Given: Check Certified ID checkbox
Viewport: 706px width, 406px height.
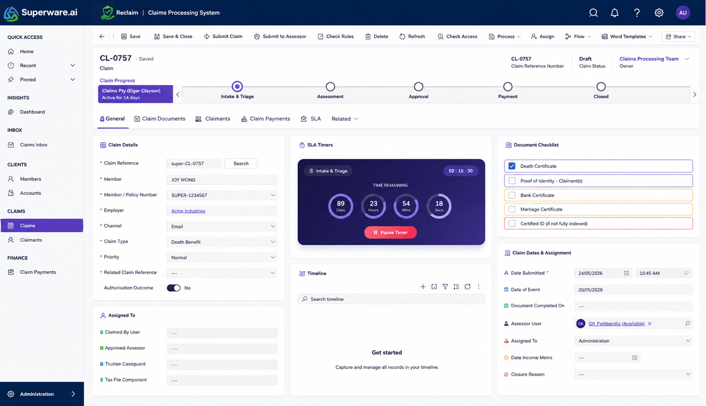Looking at the screenshot, I should 512,223.
